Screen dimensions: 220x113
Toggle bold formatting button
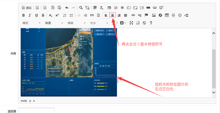tap(24, 15)
